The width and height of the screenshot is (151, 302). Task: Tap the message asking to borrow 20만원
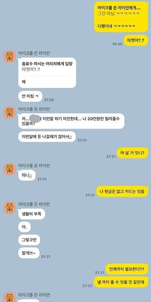coord(71,121)
